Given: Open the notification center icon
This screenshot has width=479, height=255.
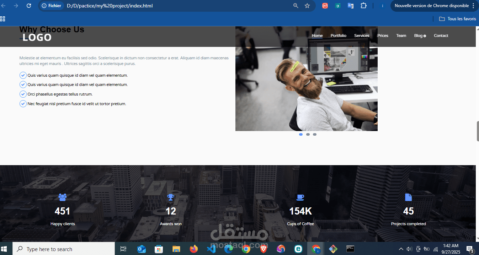Looking at the screenshot, I should tap(470, 249).
